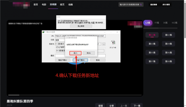Play episode 第01集

click(152, 35)
